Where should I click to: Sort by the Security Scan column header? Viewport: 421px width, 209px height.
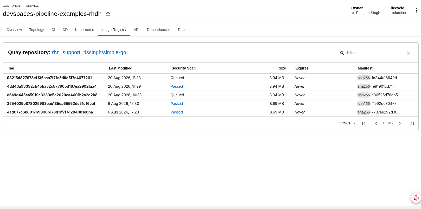point(184,68)
